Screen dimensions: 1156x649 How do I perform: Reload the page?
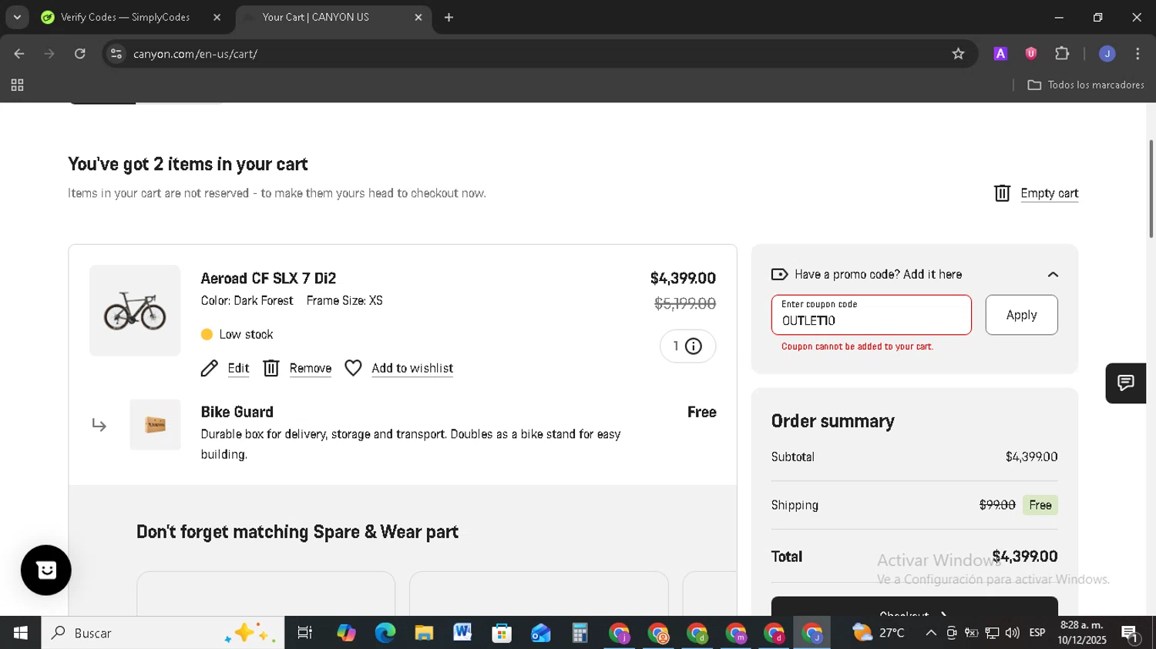[x=80, y=54]
